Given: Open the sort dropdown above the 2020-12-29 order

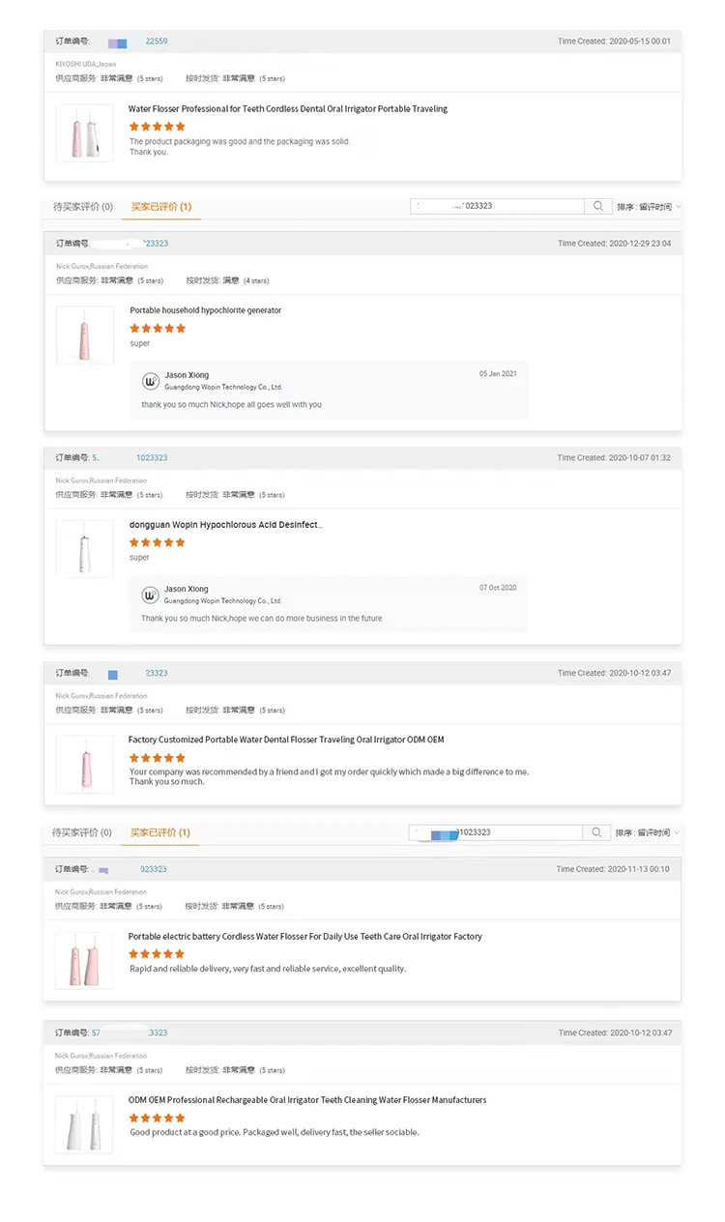Looking at the screenshot, I should click(x=650, y=207).
